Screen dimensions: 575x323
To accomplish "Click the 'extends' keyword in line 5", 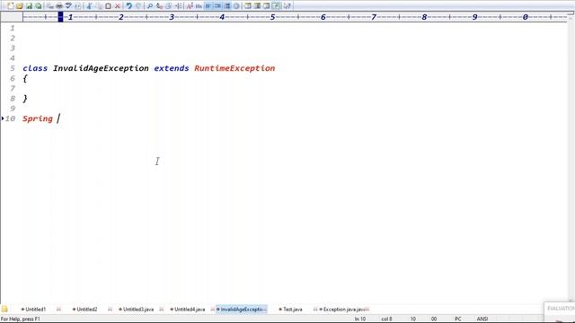I will (172, 68).
